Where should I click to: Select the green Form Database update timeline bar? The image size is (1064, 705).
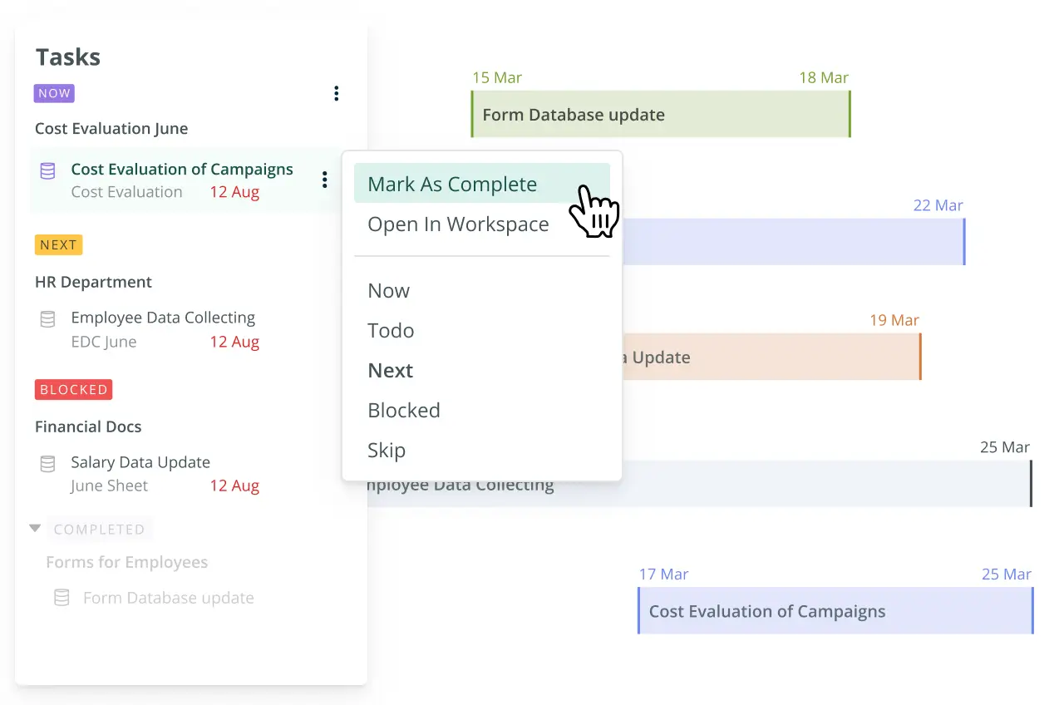(660, 115)
